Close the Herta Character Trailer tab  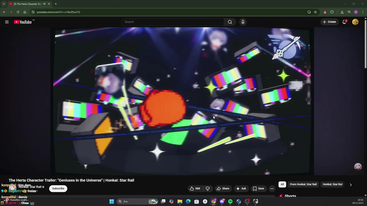pyautogui.click(x=49, y=4)
